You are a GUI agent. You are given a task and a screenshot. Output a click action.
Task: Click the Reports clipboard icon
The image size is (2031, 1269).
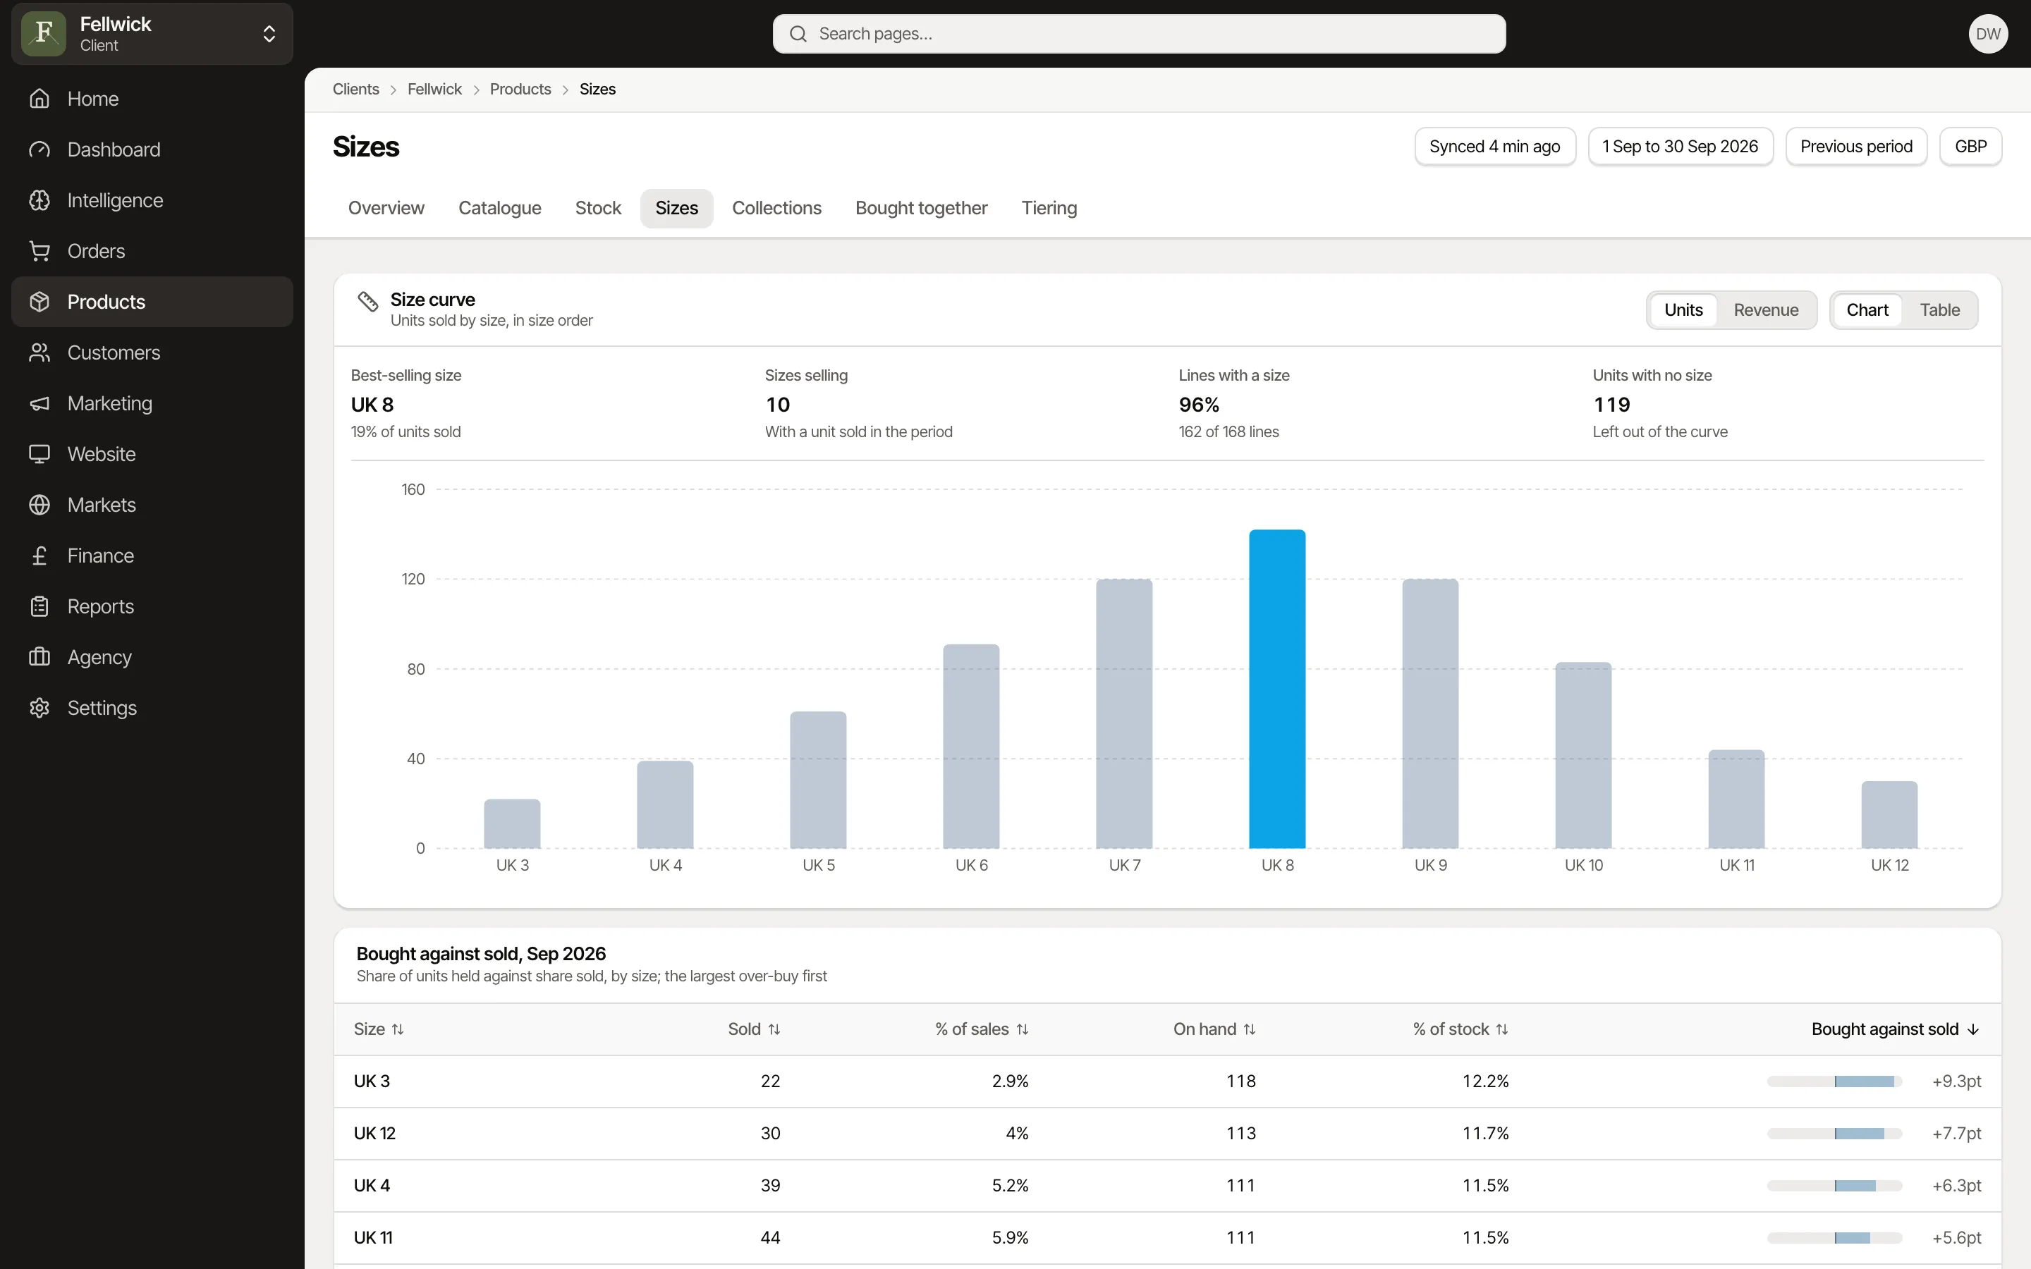point(39,607)
